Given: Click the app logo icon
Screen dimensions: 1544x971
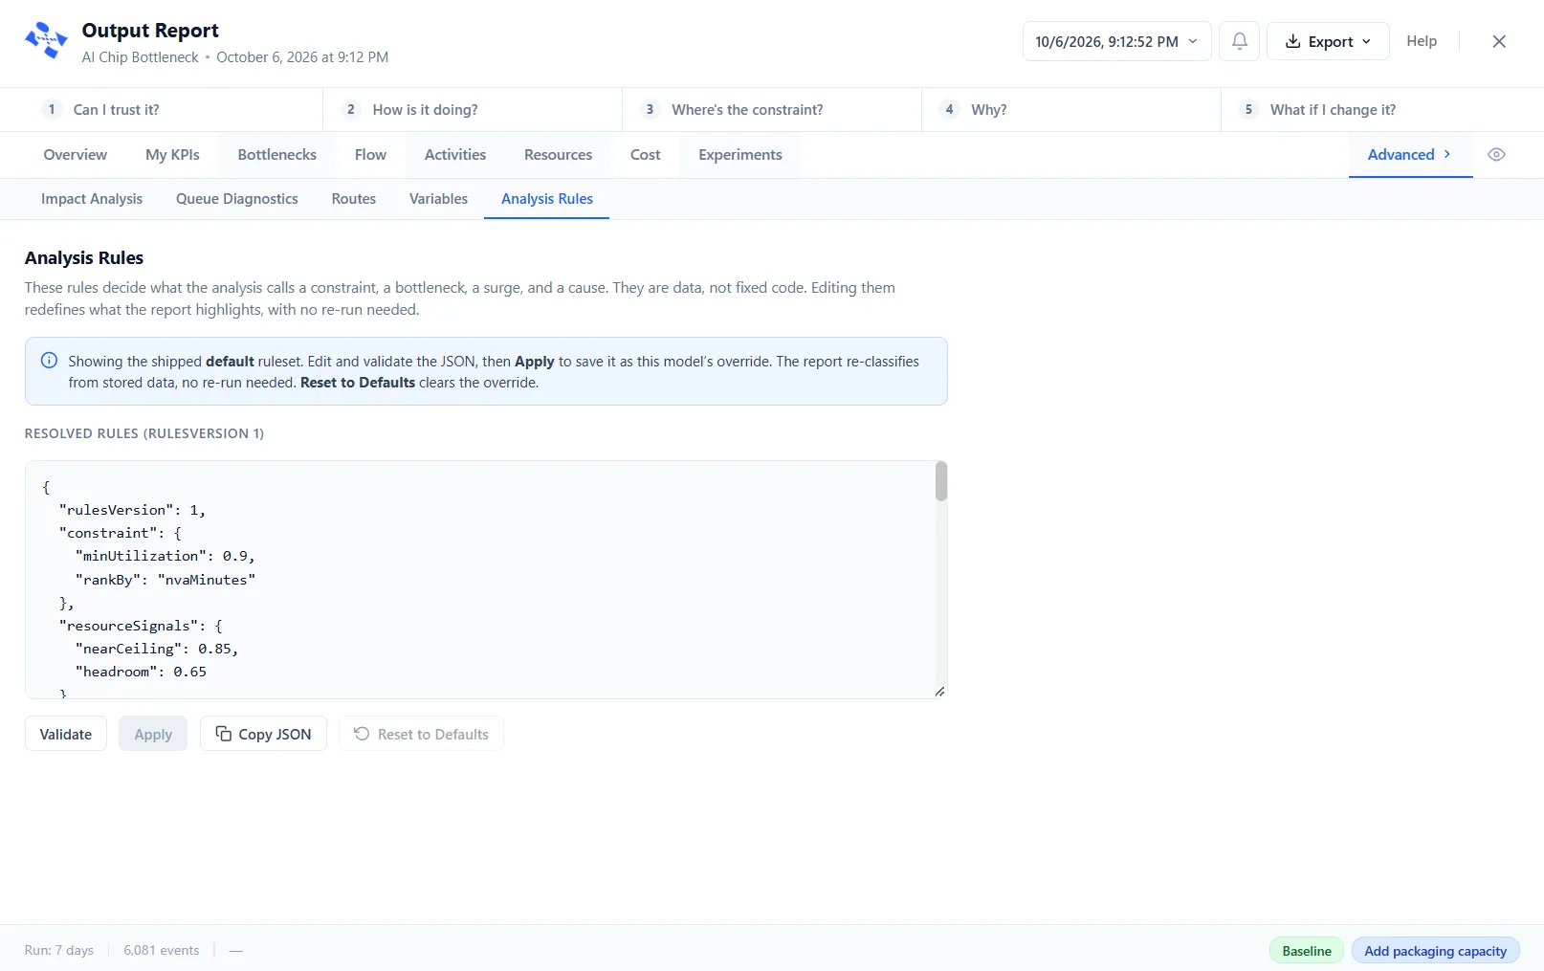Looking at the screenshot, I should pyautogui.click(x=46, y=41).
